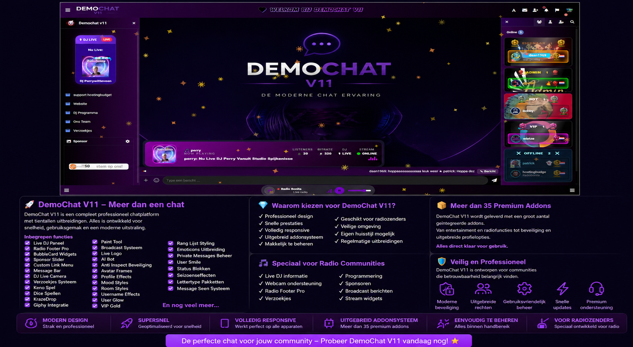This screenshot has width=633, height=347.
Task: Select user daan1969 in the list
Action: point(538,56)
